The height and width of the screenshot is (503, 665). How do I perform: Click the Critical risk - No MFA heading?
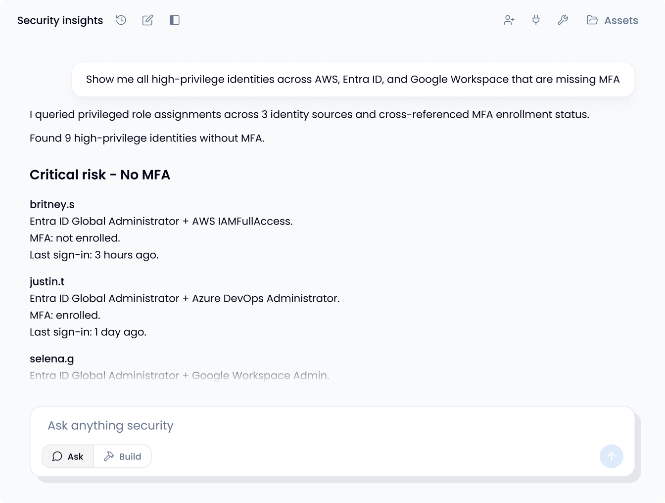[100, 175]
